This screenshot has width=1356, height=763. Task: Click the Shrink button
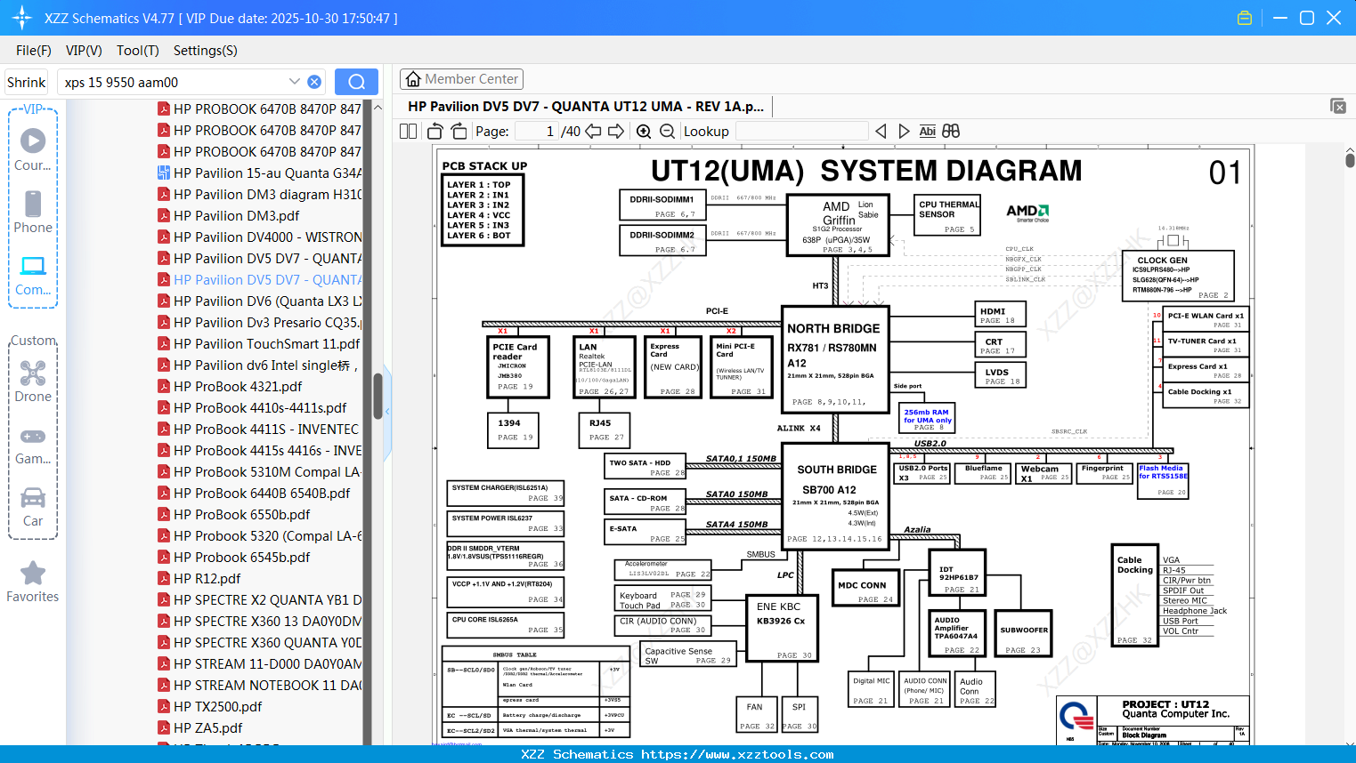coord(27,82)
